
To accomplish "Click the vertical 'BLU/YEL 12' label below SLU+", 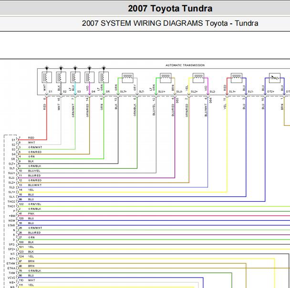I will [154, 107].
